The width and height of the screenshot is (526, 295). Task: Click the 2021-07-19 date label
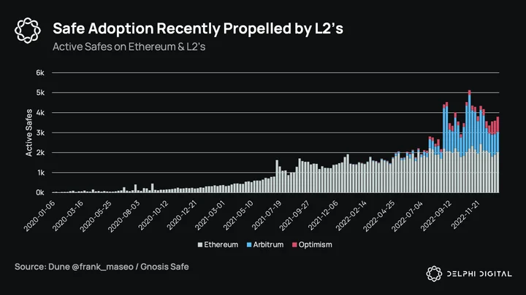tap(267, 216)
